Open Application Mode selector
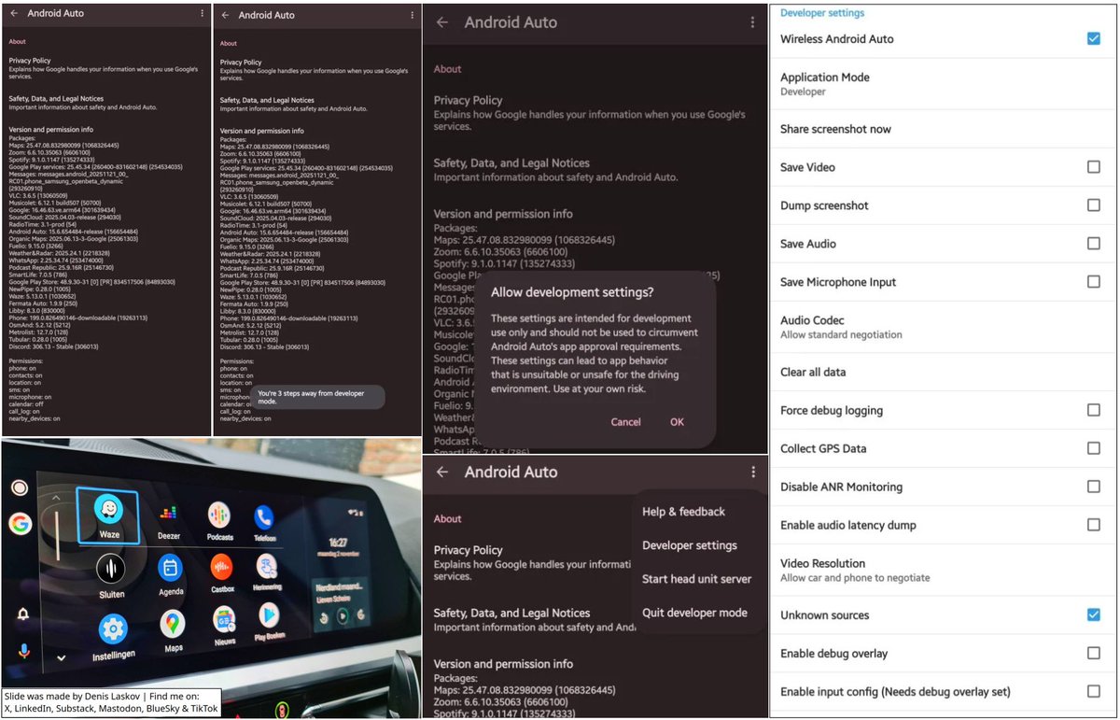This screenshot has height=720, width=1120. (943, 84)
